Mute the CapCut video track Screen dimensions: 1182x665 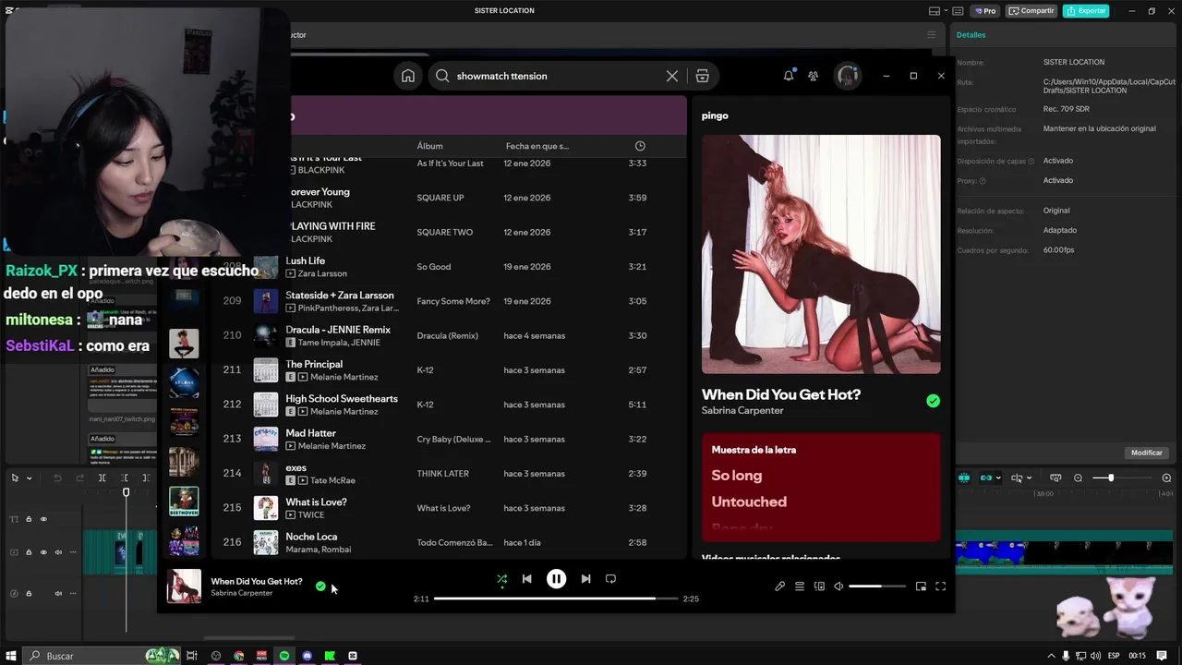pyautogui.click(x=58, y=552)
